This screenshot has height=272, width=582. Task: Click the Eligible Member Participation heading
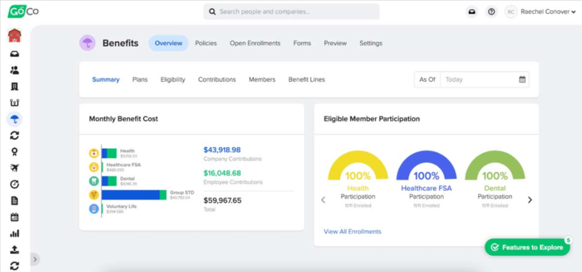pos(371,119)
